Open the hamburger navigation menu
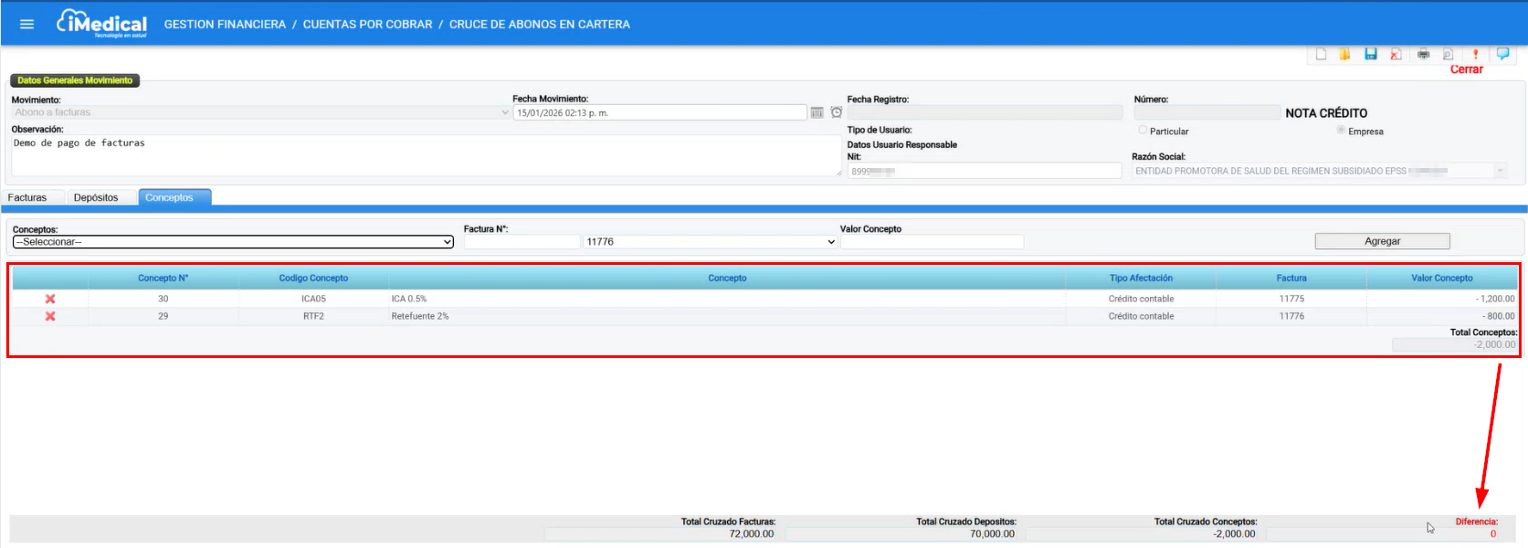Image resolution: width=1528 pixels, height=548 pixels. click(26, 24)
